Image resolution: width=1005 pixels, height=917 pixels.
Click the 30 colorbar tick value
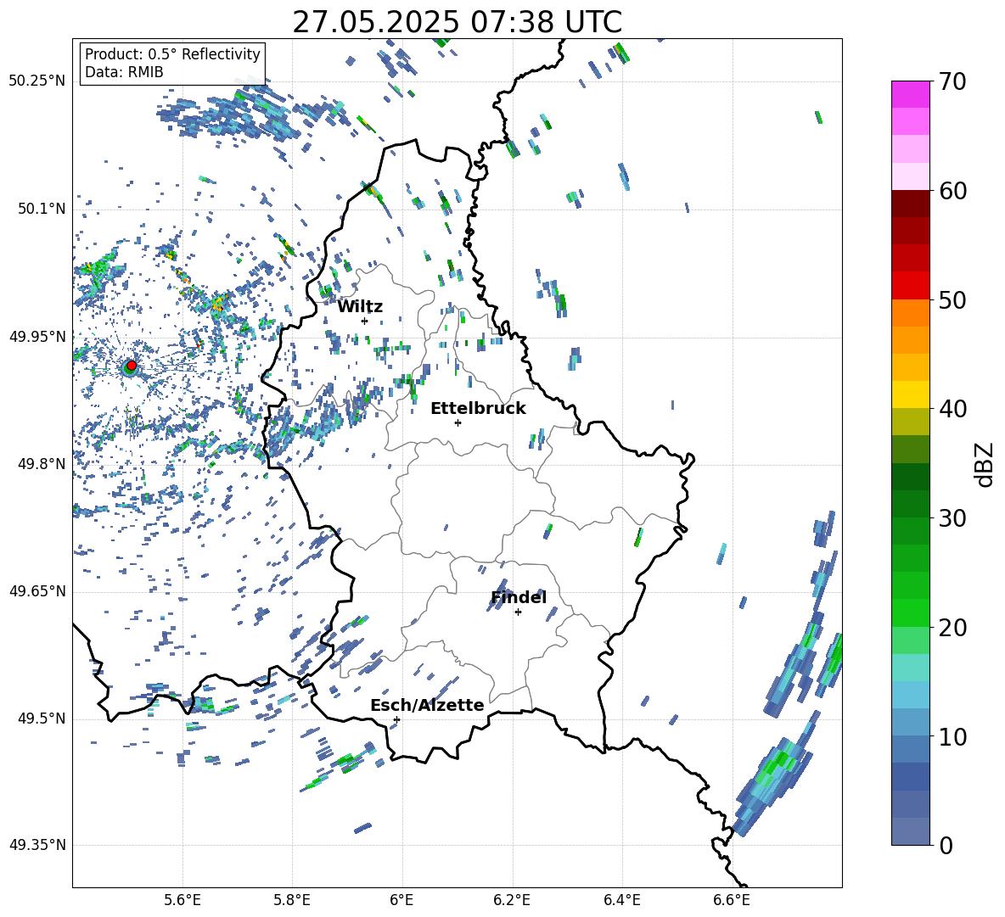(x=952, y=517)
